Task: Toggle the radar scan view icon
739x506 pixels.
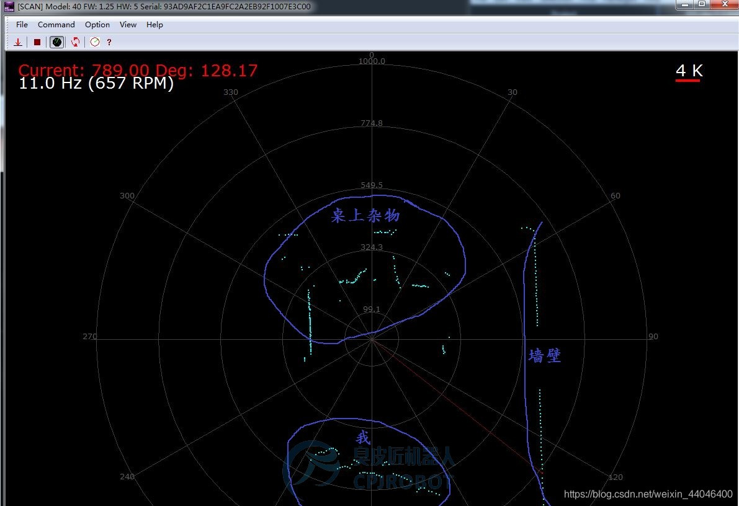Action: [56, 42]
